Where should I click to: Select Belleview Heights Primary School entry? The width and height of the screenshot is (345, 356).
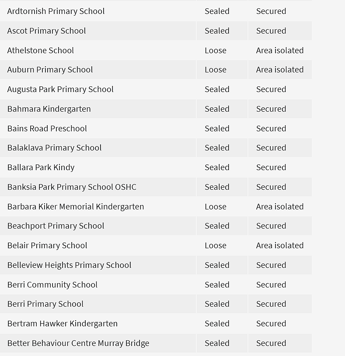click(156, 265)
